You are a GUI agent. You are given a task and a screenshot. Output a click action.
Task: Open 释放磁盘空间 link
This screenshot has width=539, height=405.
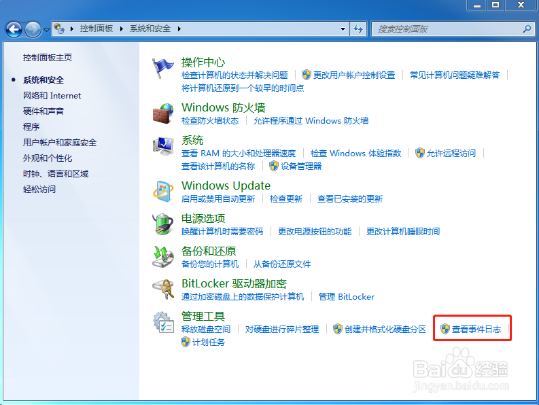click(x=206, y=330)
